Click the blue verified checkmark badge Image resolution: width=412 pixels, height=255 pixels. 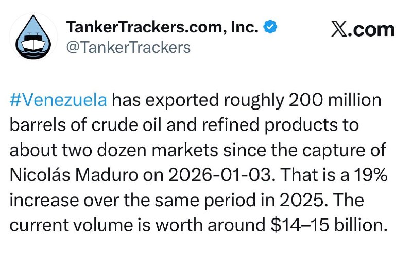tap(270, 27)
